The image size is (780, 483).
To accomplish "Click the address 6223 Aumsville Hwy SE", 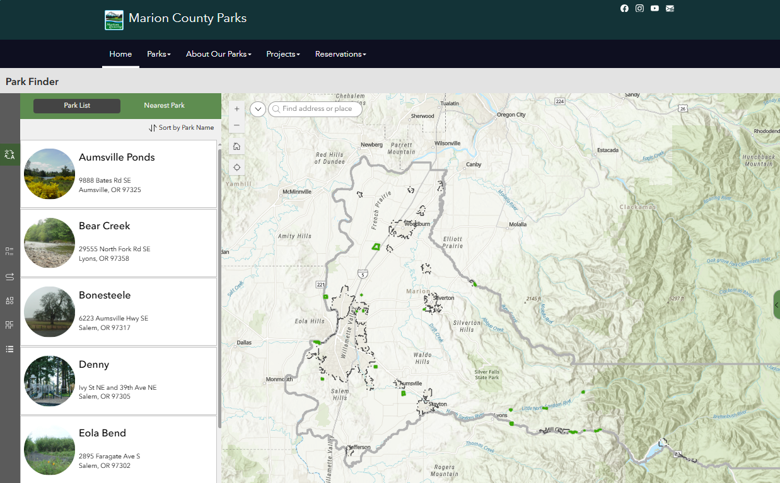I will click(x=114, y=319).
